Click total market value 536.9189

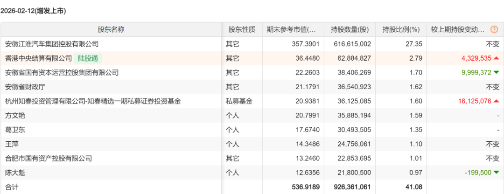pyautogui.click(x=306, y=187)
